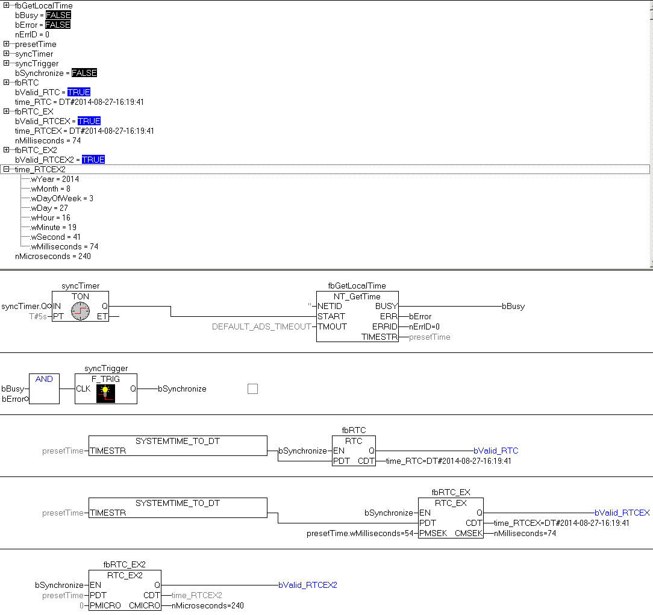Select the SYSTEMTIME_TO_DT box feeding fbRTC_EX

[x=178, y=508]
